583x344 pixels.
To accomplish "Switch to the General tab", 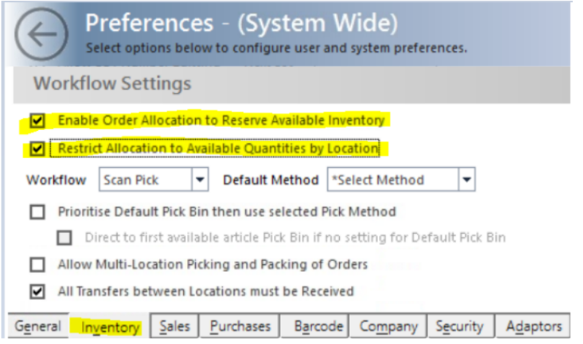I will (x=38, y=326).
